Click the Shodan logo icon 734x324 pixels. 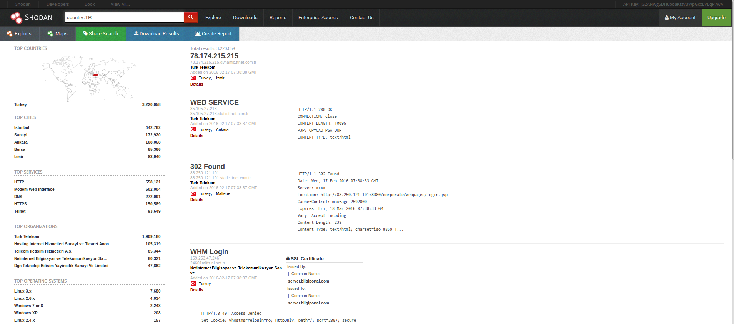tap(16, 18)
